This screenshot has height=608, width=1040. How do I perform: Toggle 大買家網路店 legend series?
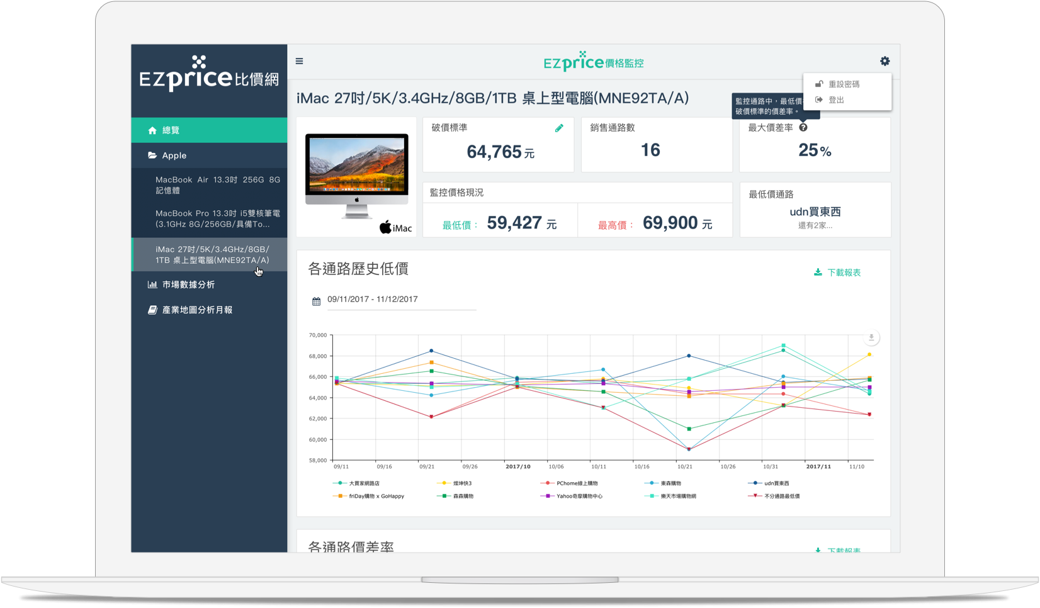[x=356, y=483]
